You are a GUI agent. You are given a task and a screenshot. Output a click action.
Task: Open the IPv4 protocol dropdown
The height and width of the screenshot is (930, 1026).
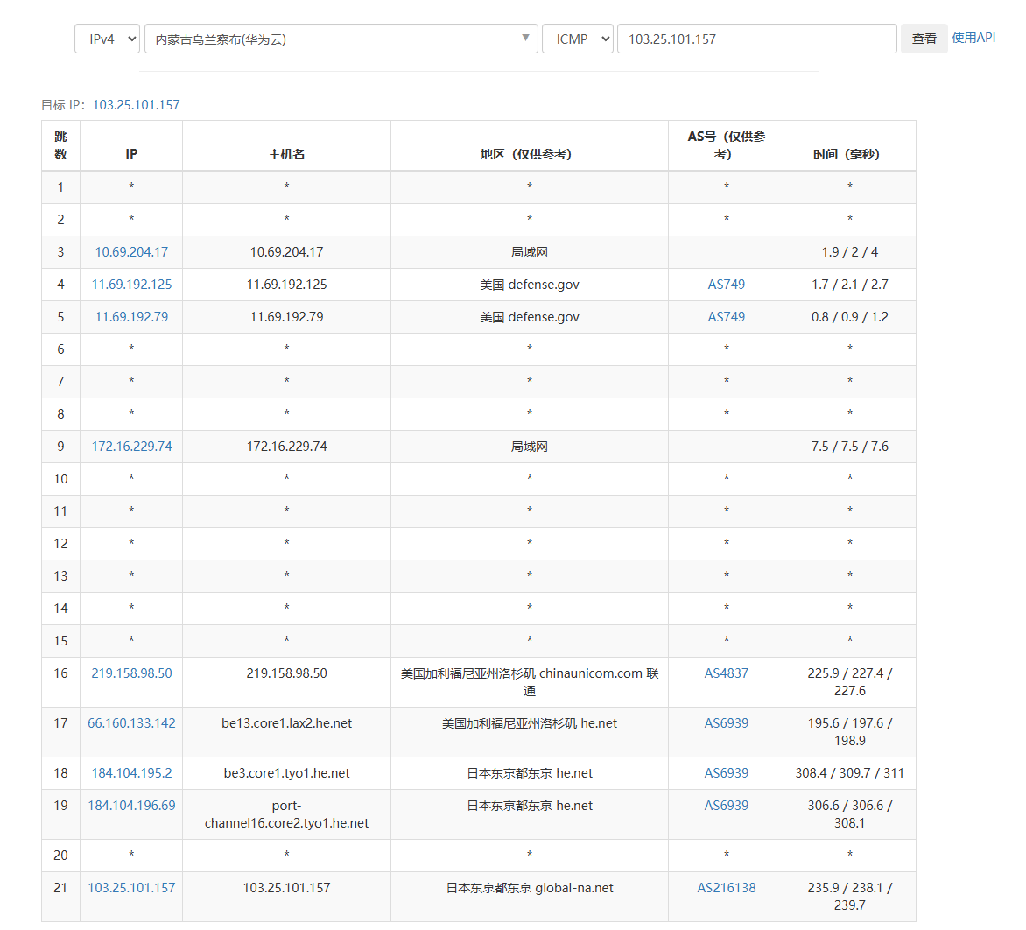(x=107, y=39)
